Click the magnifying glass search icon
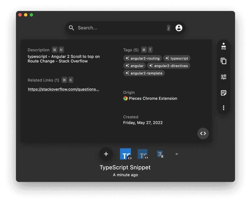The image size is (251, 203). (x=72, y=28)
